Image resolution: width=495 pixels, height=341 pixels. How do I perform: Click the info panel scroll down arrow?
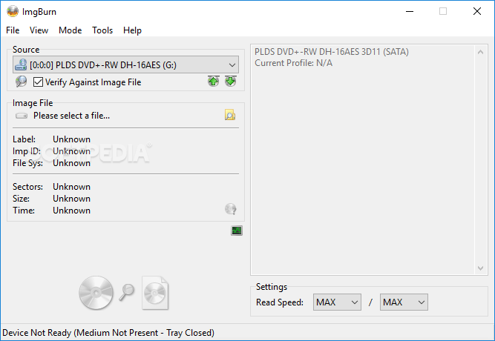click(480, 268)
